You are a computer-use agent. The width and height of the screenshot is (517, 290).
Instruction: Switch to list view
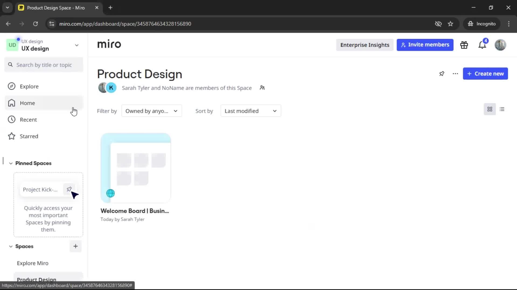[x=502, y=109]
